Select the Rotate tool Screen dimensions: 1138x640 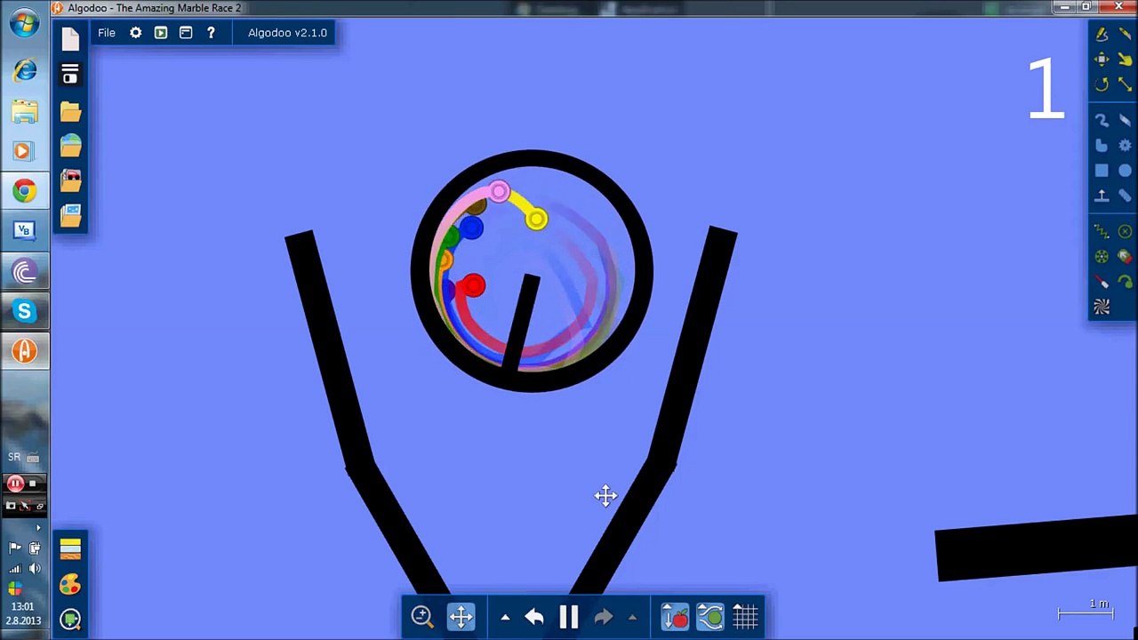click(1102, 84)
